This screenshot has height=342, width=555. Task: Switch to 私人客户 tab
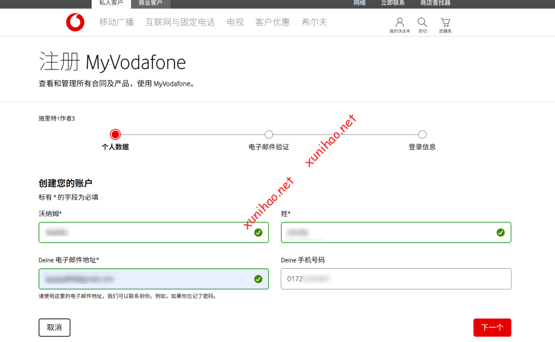tap(111, 3)
